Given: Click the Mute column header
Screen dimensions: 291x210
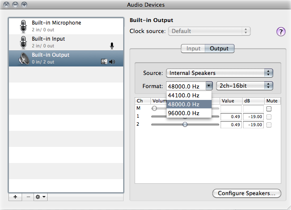Looking at the screenshot, I should pyautogui.click(x=272, y=101).
